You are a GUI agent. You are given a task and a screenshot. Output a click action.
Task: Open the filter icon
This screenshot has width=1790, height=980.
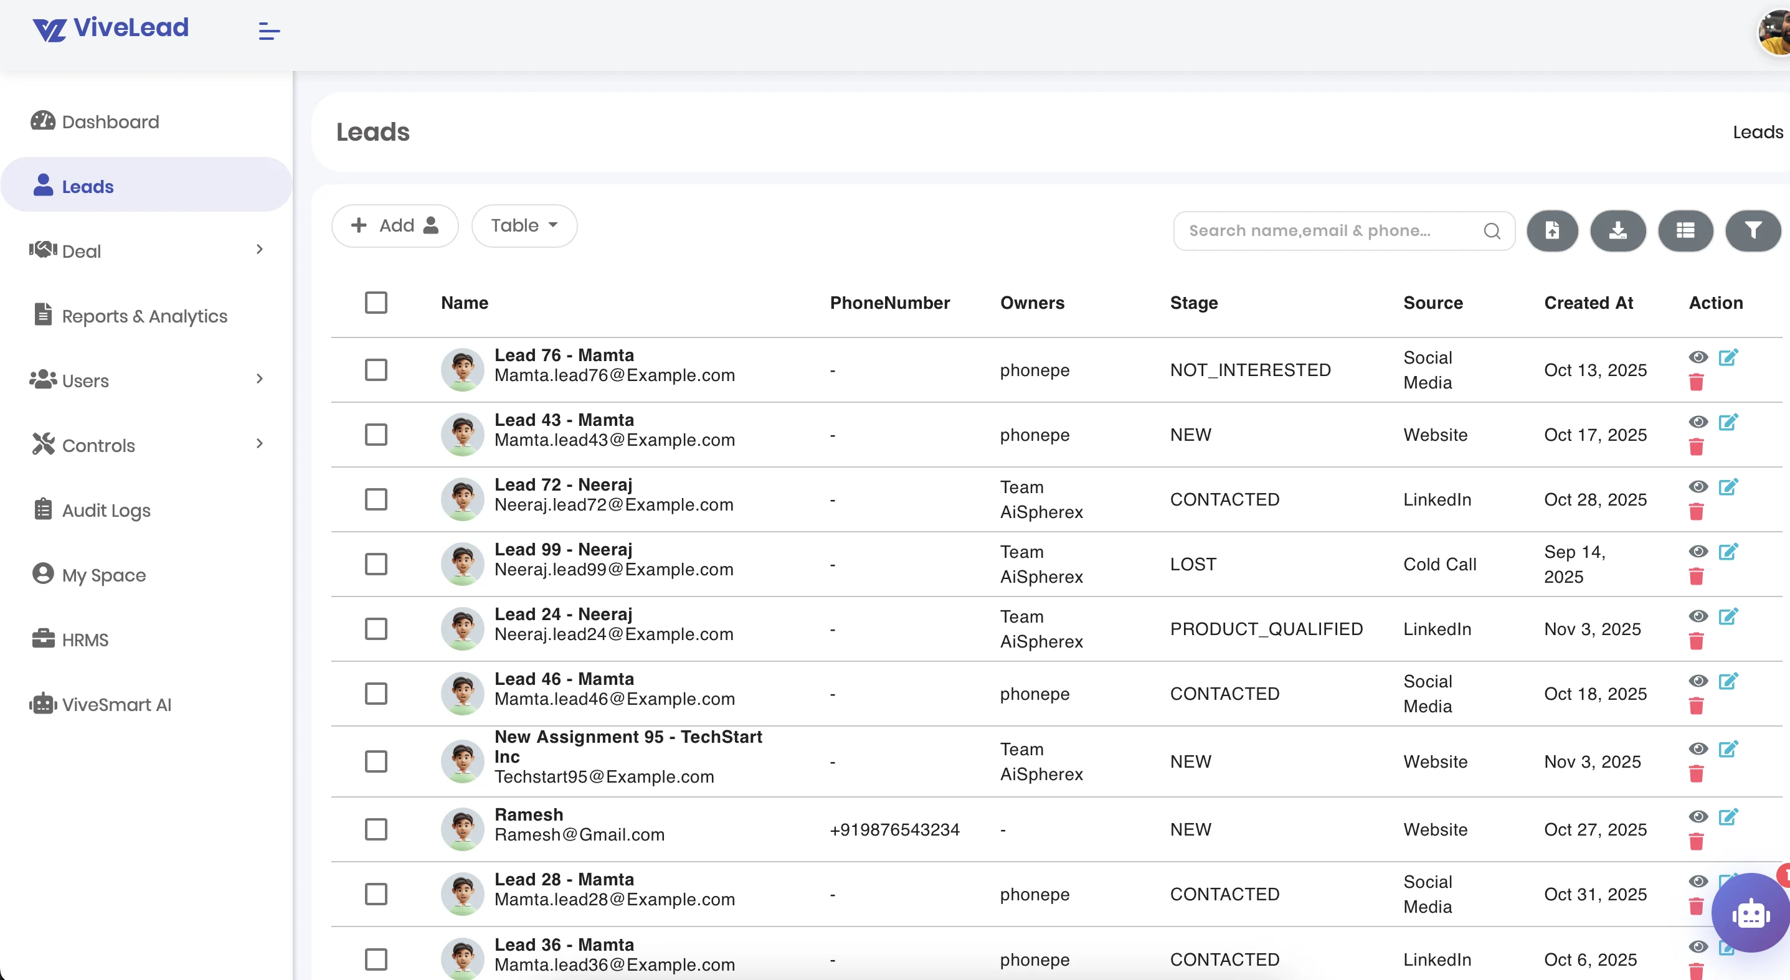pyautogui.click(x=1753, y=230)
